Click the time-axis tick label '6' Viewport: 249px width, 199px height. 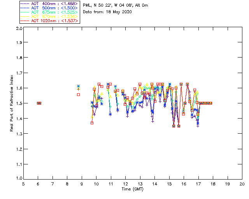click(38, 184)
